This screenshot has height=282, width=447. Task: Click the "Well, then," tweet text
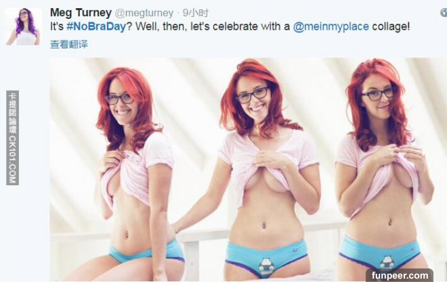pos(161,26)
